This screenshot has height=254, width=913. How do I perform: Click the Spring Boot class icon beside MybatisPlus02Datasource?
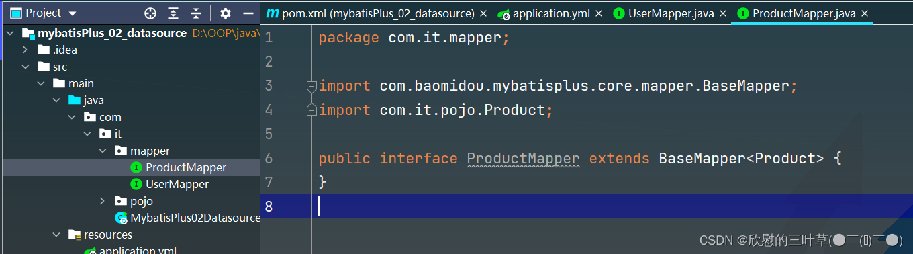(x=122, y=218)
